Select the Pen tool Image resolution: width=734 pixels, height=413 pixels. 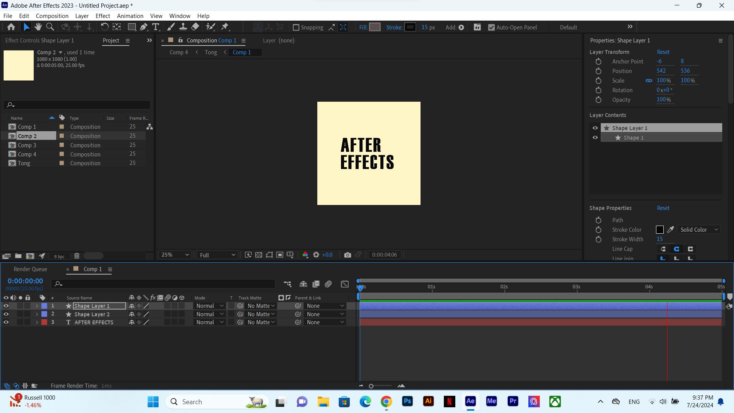click(144, 27)
